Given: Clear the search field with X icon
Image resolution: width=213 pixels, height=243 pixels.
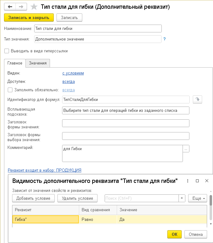Looking at the screenshot, I should point(182,198).
